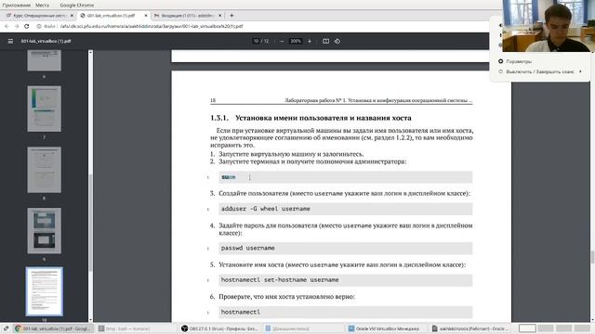Go forward in browser history
Viewport: 595px width, 334px height.
tap(17, 26)
